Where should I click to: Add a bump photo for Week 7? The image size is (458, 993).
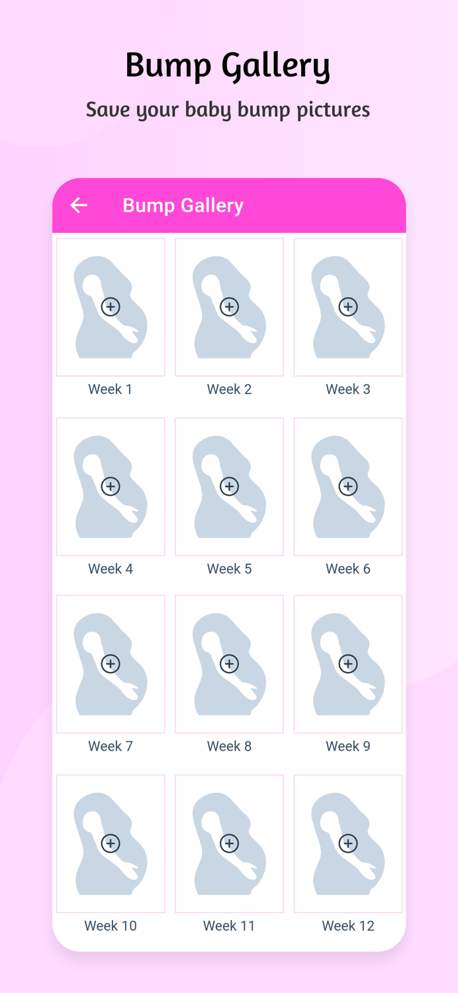111,663
